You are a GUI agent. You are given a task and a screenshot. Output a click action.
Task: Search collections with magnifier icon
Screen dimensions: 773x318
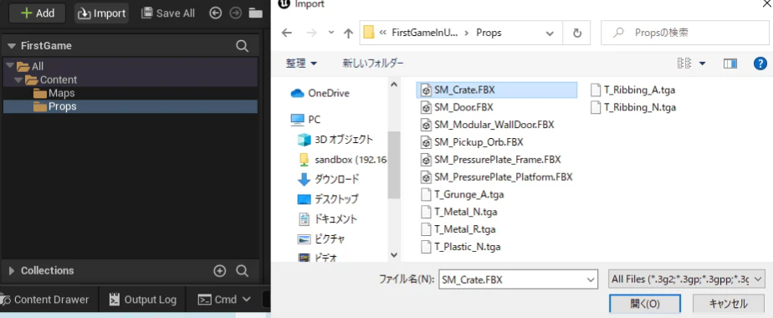(x=242, y=270)
